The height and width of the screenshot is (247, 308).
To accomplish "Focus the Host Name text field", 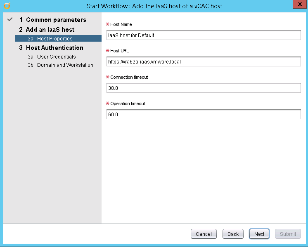I will pos(203,35).
